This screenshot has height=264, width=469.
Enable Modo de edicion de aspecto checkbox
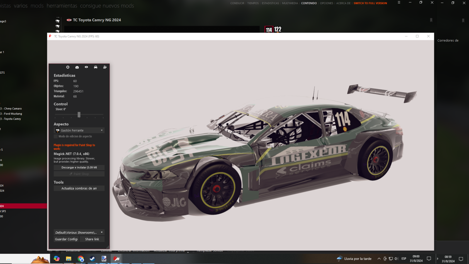56,136
